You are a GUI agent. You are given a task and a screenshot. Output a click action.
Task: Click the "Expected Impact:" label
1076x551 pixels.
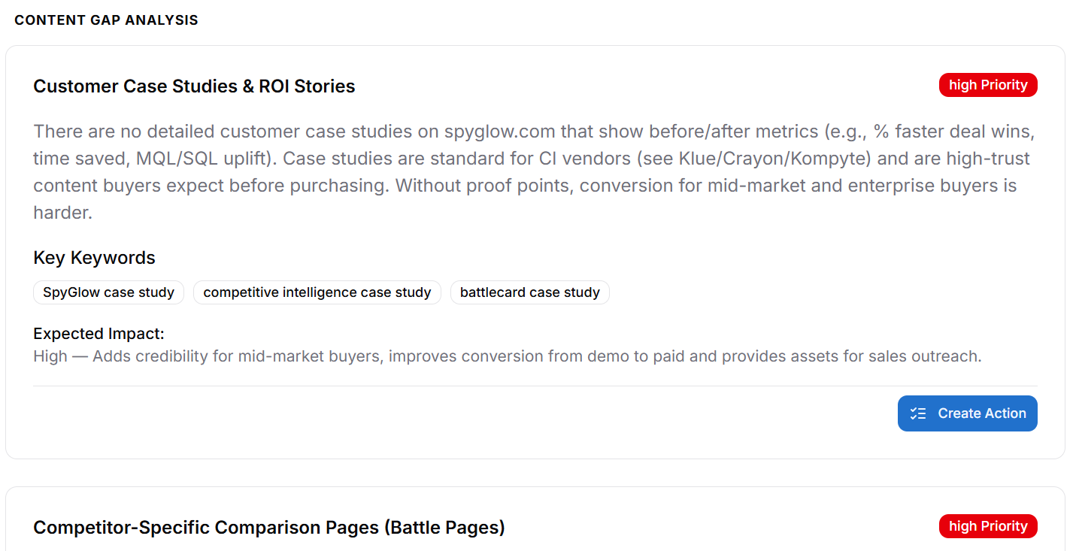tap(99, 333)
